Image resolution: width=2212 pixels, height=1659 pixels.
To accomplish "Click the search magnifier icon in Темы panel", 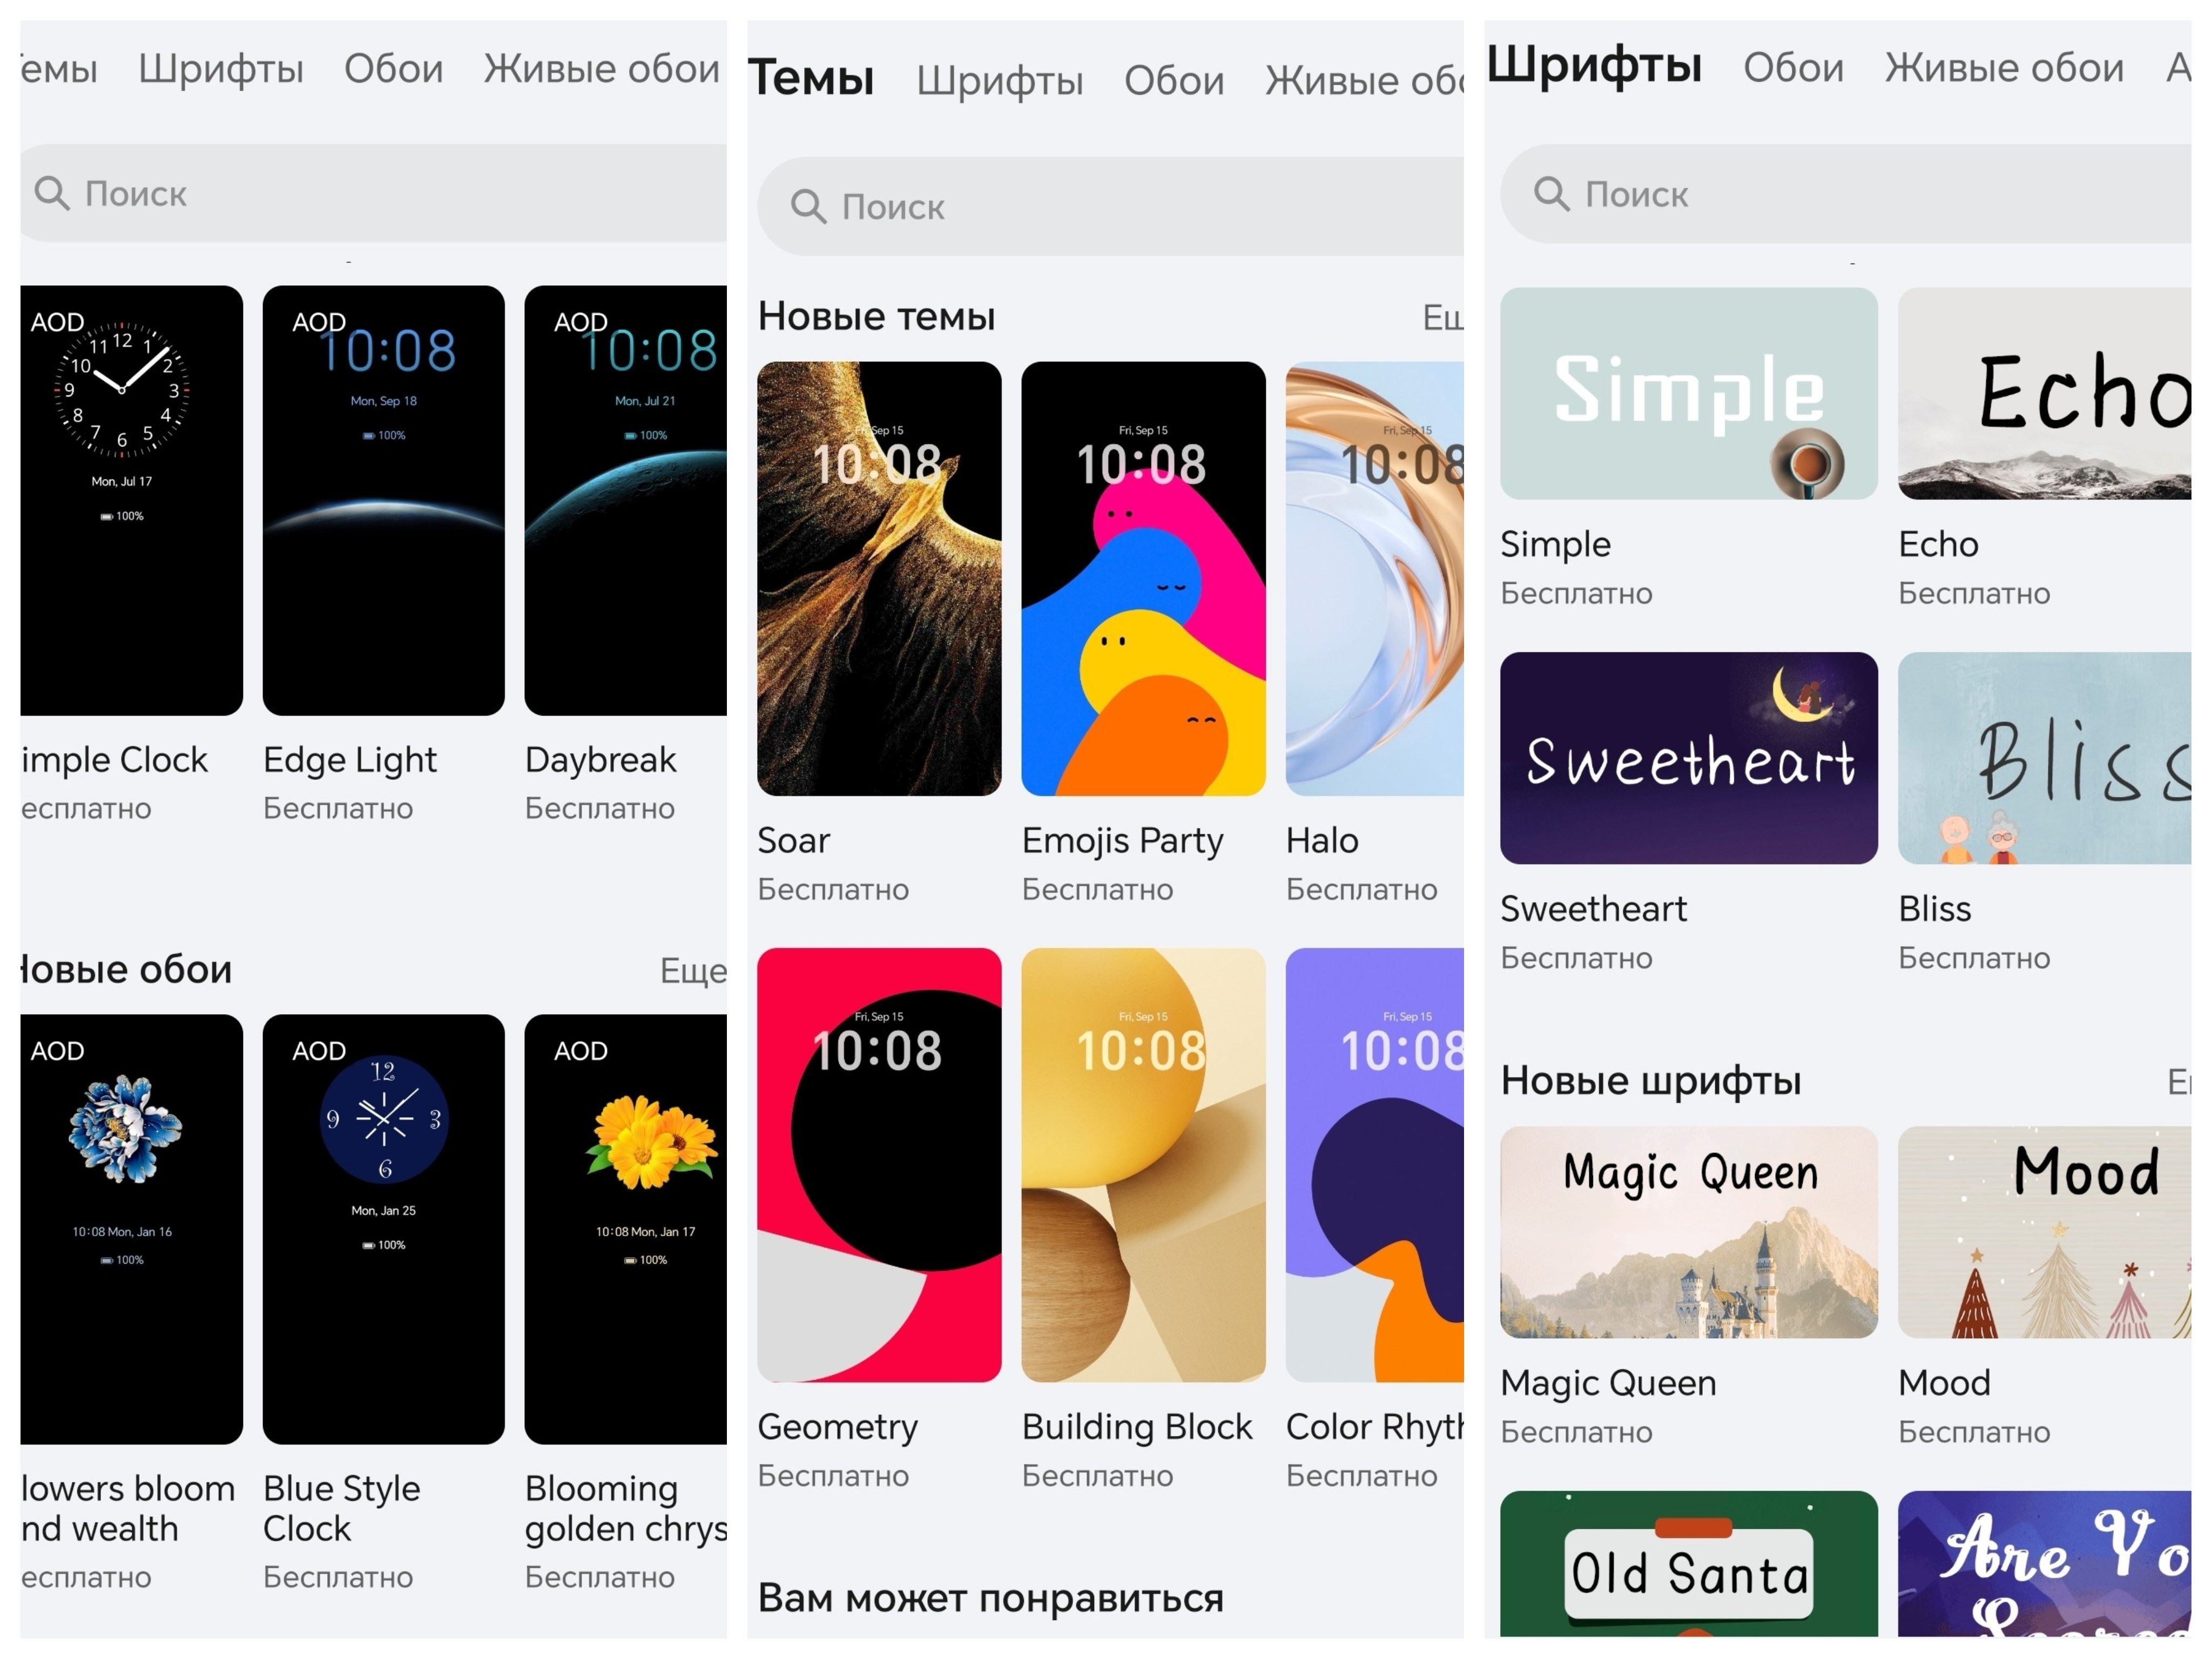I will coord(808,207).
